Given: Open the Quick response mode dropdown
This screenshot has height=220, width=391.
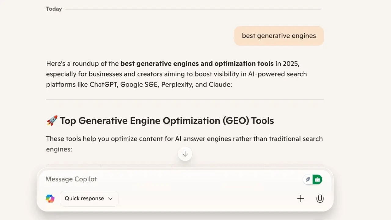Looking at the screenshot, I should 89,198.
